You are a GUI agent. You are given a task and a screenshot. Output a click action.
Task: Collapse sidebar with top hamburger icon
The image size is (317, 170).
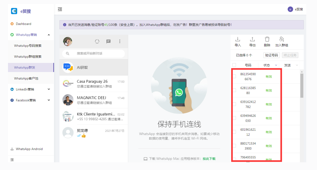pyautogui.click(x=60, y=9)
